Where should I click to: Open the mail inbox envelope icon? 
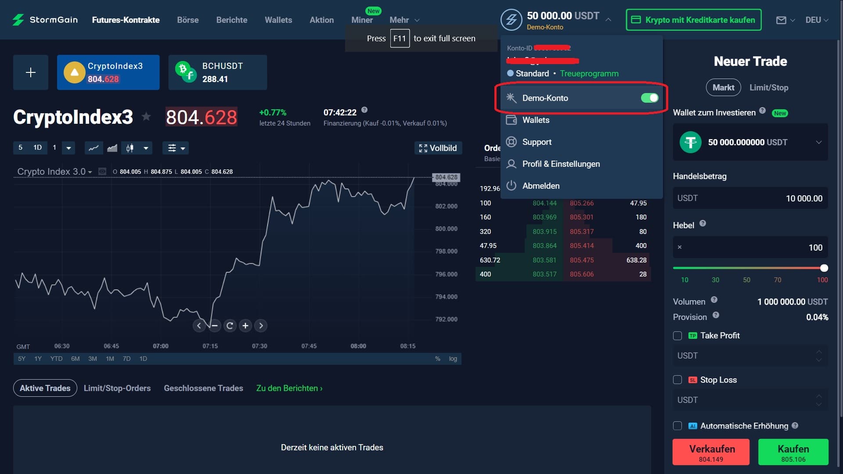click(781, 20)
